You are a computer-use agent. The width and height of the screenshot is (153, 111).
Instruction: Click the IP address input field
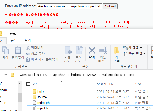click(69, 6)
